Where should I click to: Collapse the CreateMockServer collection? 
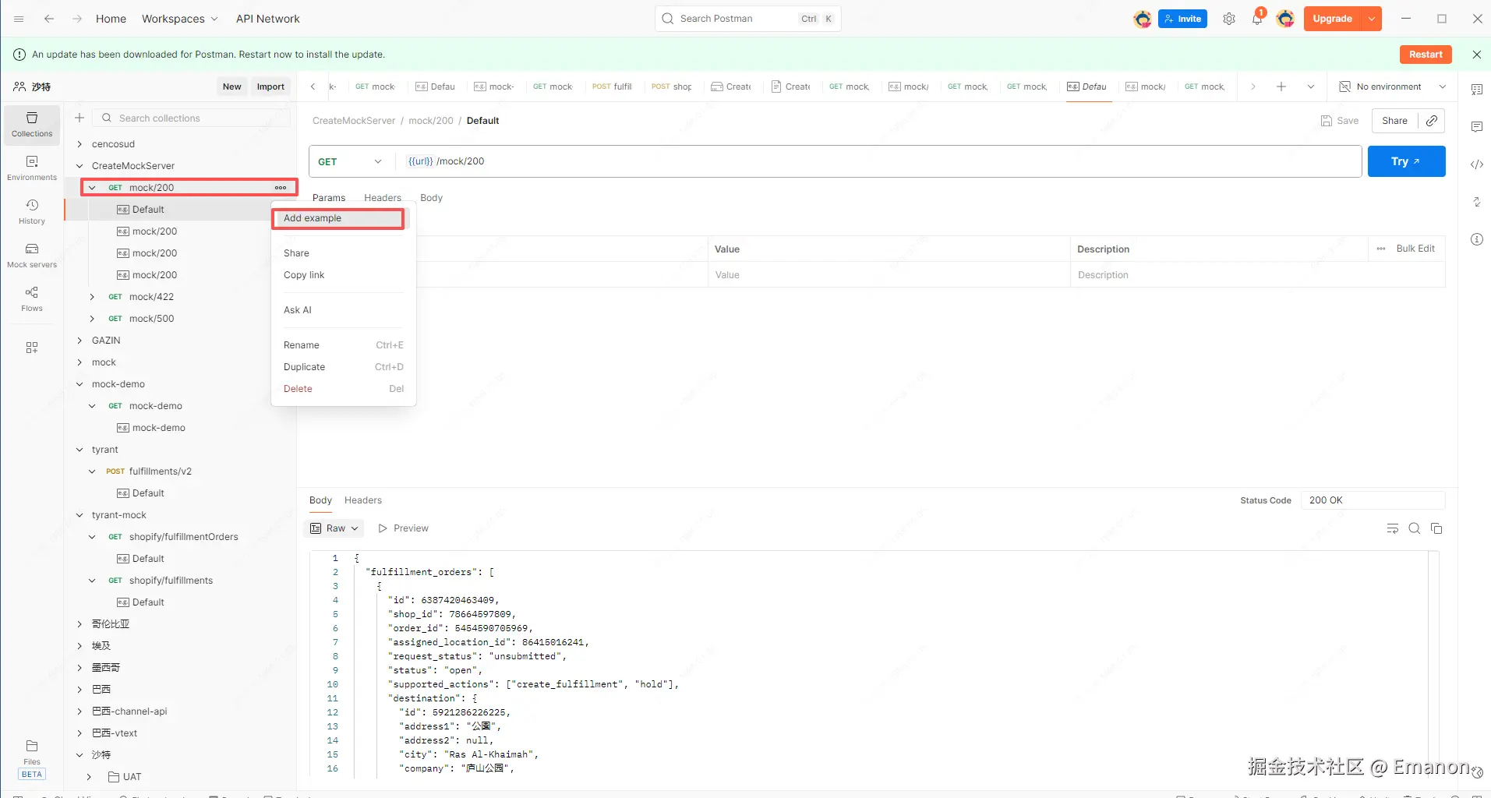(79, 166)
